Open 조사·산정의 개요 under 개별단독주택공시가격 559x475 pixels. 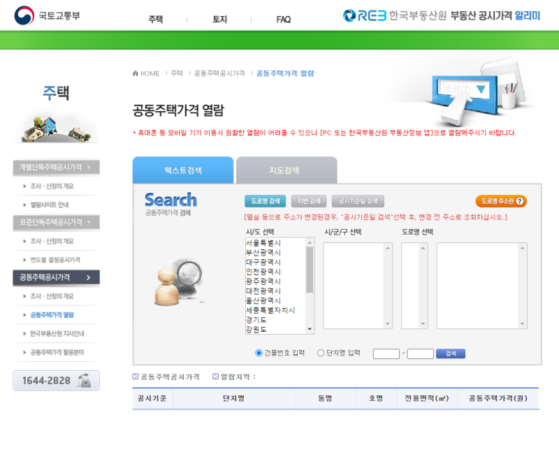(52, 186)
